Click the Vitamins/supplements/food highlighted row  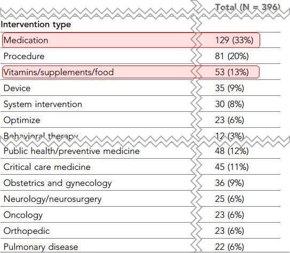131,72
